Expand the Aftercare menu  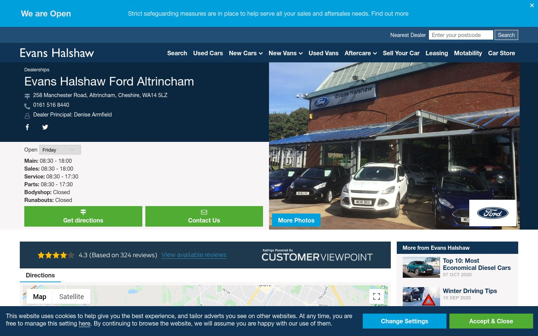pyautogui.click(x=361, y=53)
